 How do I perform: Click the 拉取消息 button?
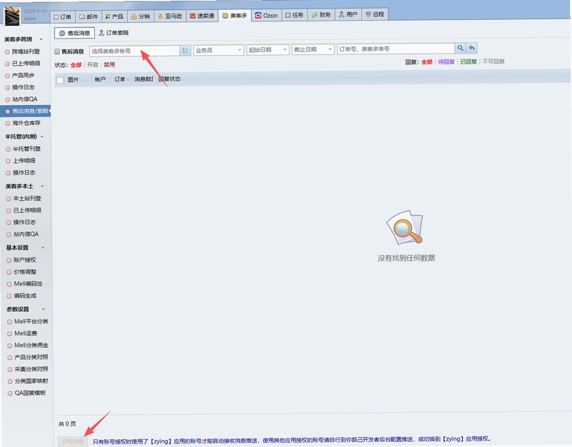pyautogui.click(x=73, y=441)
